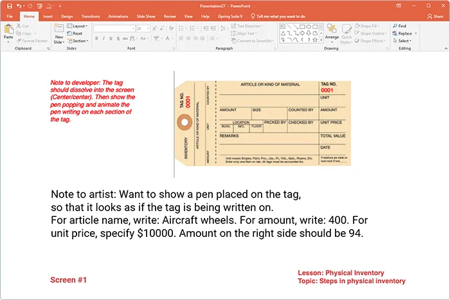This screenshot has height=300, width=450.
Task: Open the Section dropdown
Action: click(x=78, y=41)
